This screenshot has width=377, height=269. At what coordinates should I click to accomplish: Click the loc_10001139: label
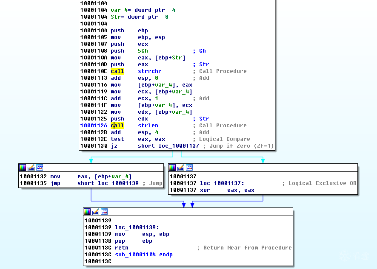click(x=137, y=227)
